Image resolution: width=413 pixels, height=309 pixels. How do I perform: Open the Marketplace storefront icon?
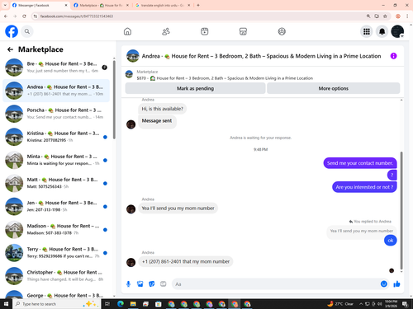(x=243, y=31)
